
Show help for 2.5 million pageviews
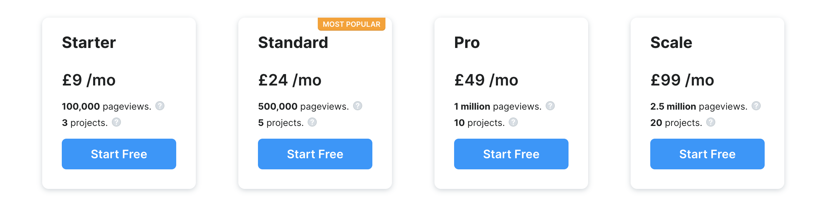point(756,106)
